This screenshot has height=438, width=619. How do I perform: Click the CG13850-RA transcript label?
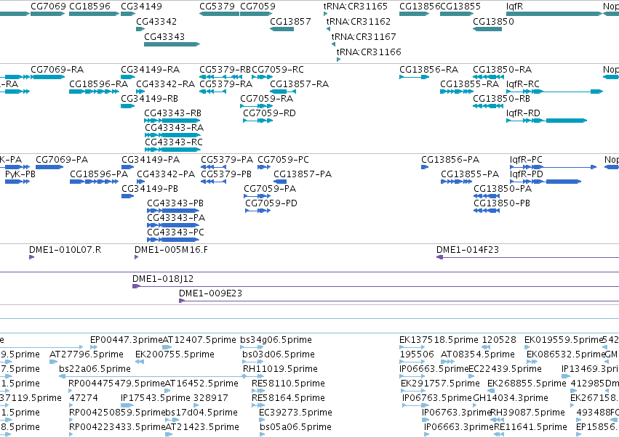click(503, 70)
